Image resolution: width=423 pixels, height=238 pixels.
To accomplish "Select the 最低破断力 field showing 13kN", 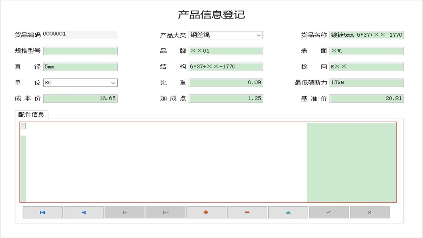I will coord(367,83).
